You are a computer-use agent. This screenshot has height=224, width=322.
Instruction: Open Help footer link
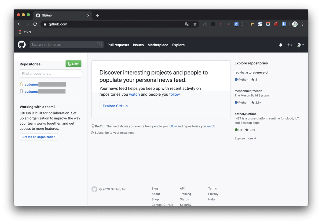tap(211, 199)
